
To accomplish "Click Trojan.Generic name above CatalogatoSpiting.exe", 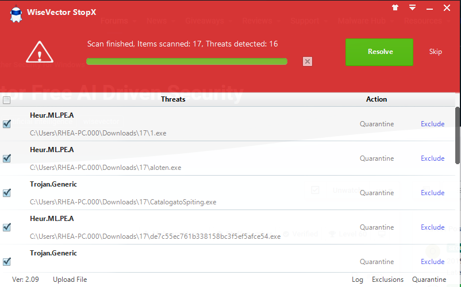I will [53, 184].
